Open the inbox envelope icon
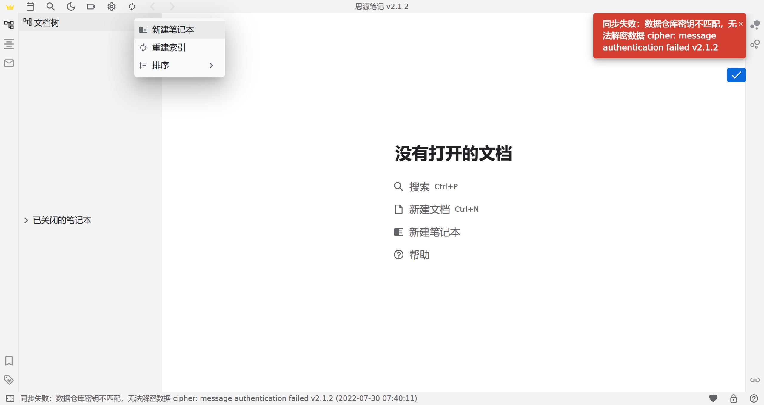764x405 pixels. (x=9, y=63)
